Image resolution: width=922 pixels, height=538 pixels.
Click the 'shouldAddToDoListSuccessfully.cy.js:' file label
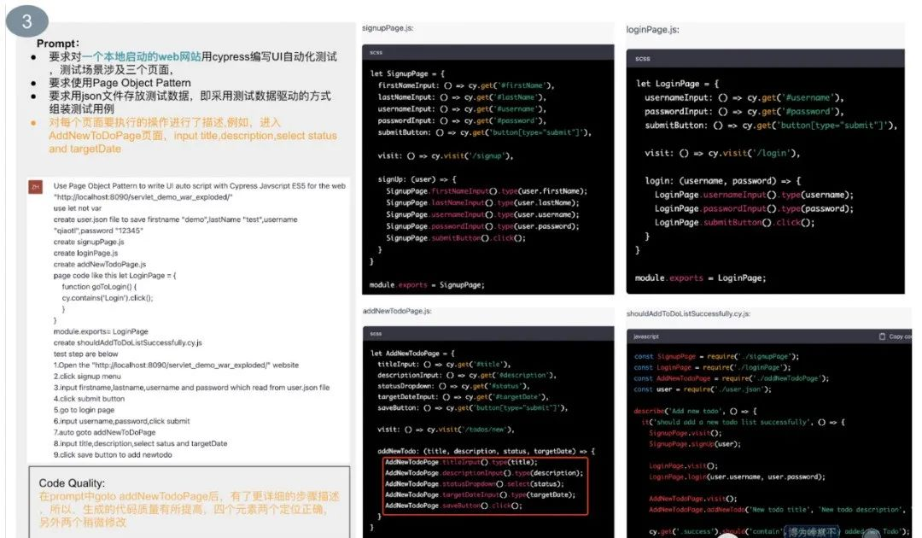(x=688, y=314)
